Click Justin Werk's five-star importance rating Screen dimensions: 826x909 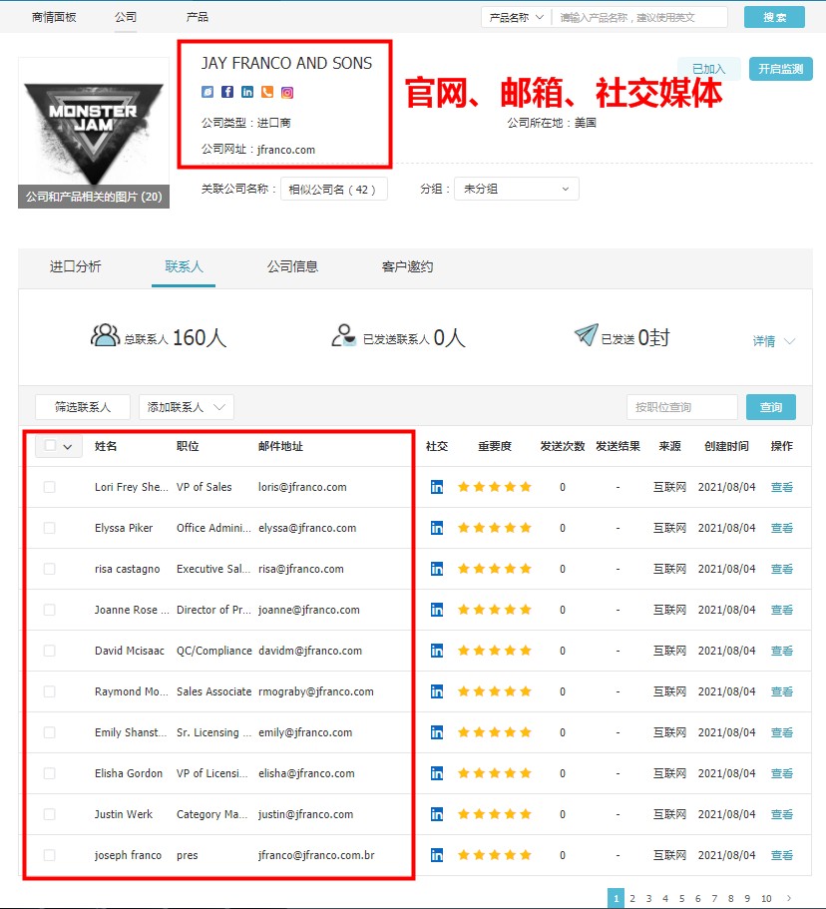click(x=495, y=814)
